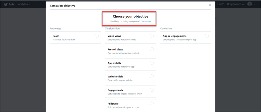Select the App re-engagements radio button
The width and height of the screenshot is (261, 112).
(207, 36)
